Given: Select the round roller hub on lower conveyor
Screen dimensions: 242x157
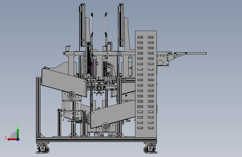Looking at the screenshot, I should 106,127.
